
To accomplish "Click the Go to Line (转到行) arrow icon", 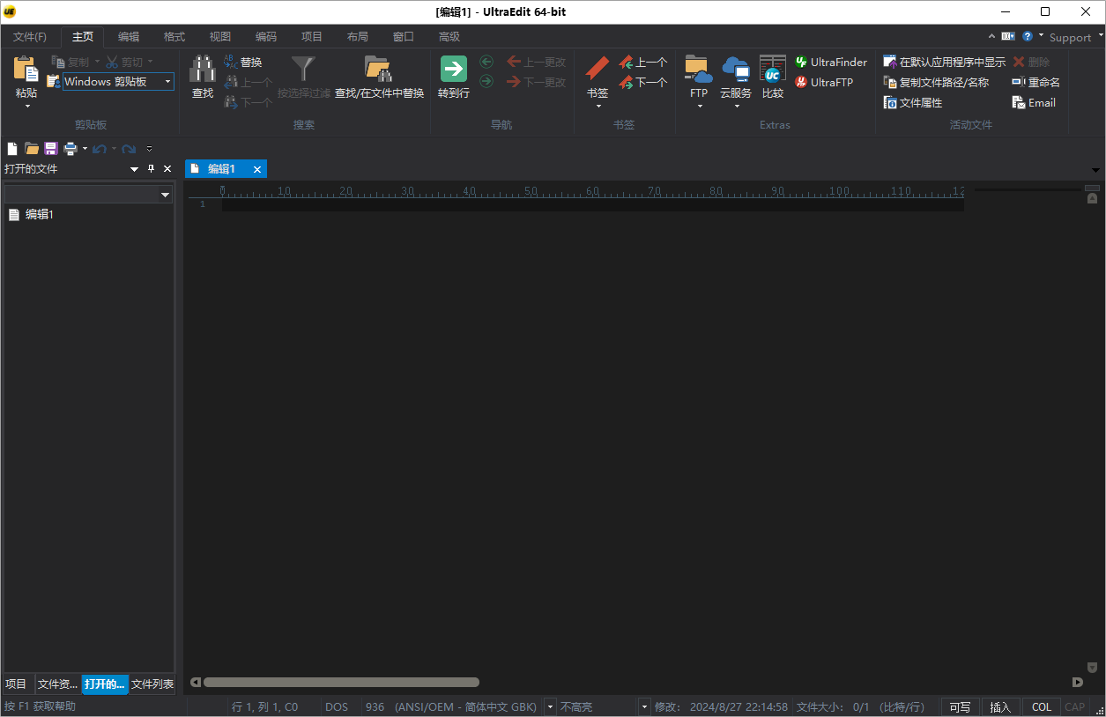I will (454, 70).
